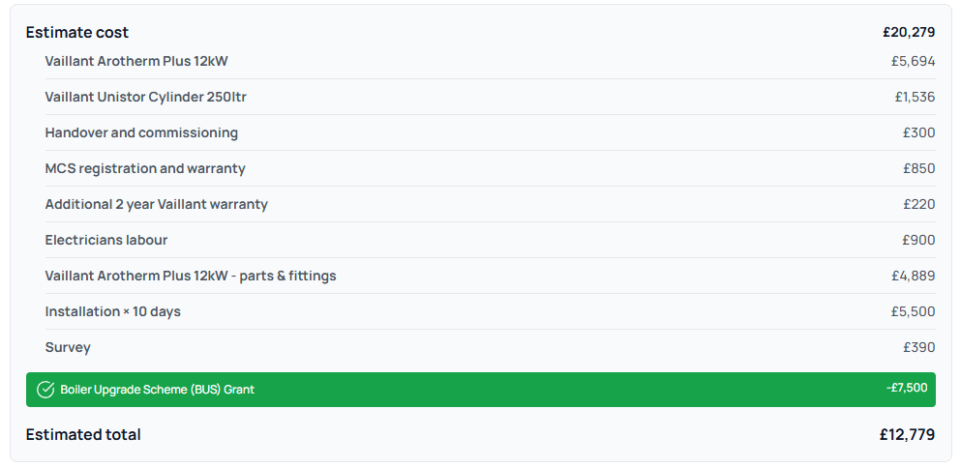Select the £1,536 cylinder price
Viewport: 961px width, 467px height.
point(915,97)
